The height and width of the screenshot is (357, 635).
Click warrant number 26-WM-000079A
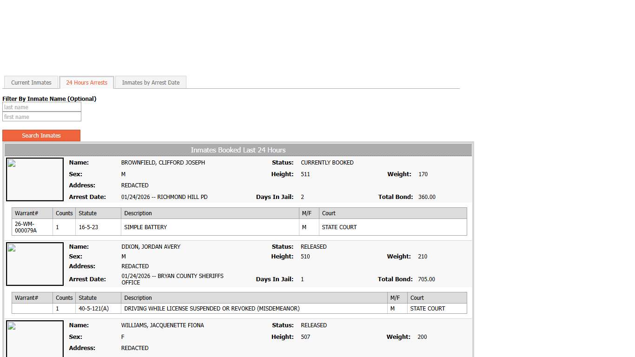pyautogui.click(x=26, y=227)
